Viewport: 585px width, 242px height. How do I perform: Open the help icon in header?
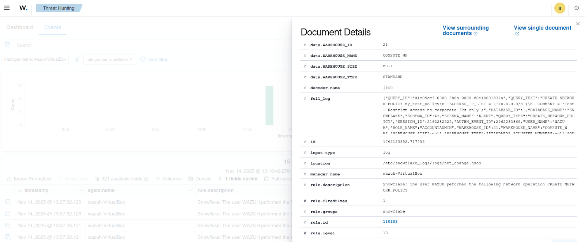pos(577,8)
